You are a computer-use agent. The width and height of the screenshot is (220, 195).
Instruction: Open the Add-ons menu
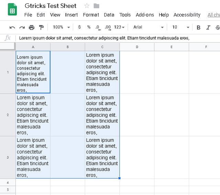click(144, 15)
